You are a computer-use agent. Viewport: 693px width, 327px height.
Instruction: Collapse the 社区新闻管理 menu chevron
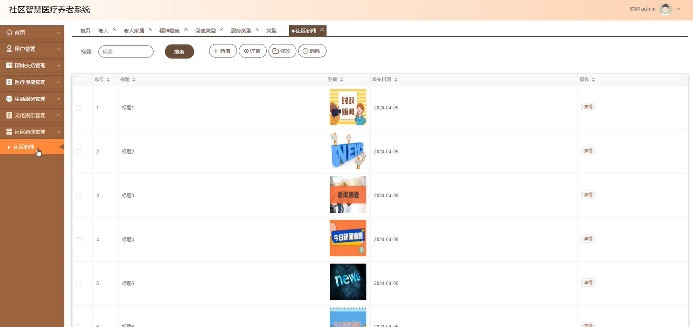tap(58, 132)
